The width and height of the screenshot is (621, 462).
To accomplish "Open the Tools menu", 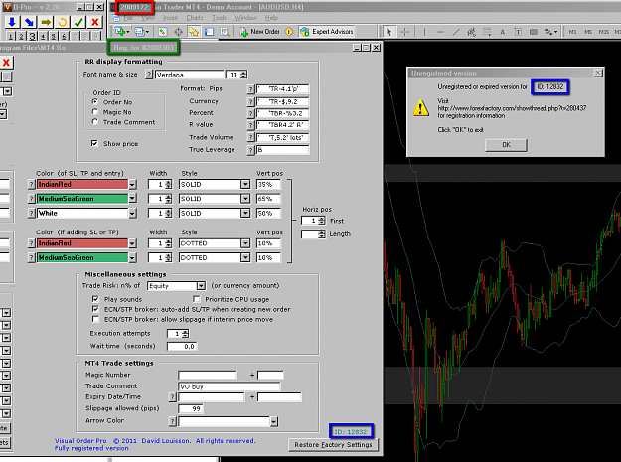I will click(219, 18).
